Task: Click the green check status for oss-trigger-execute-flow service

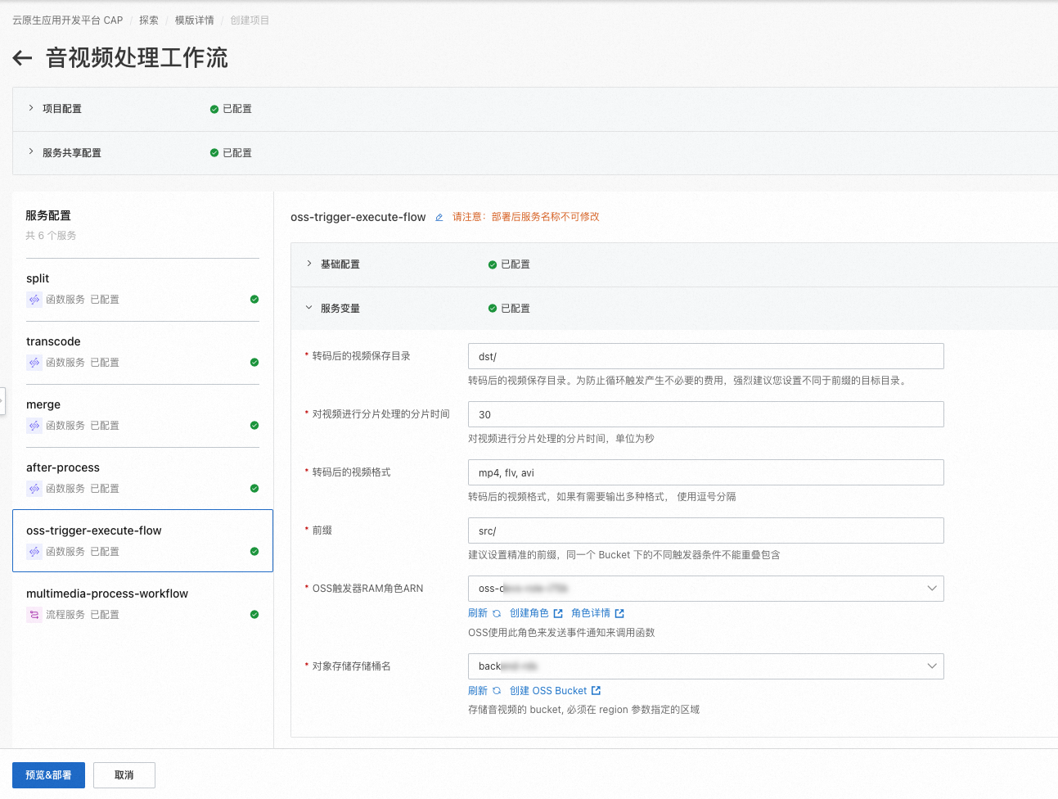Action: pos(254,552)
